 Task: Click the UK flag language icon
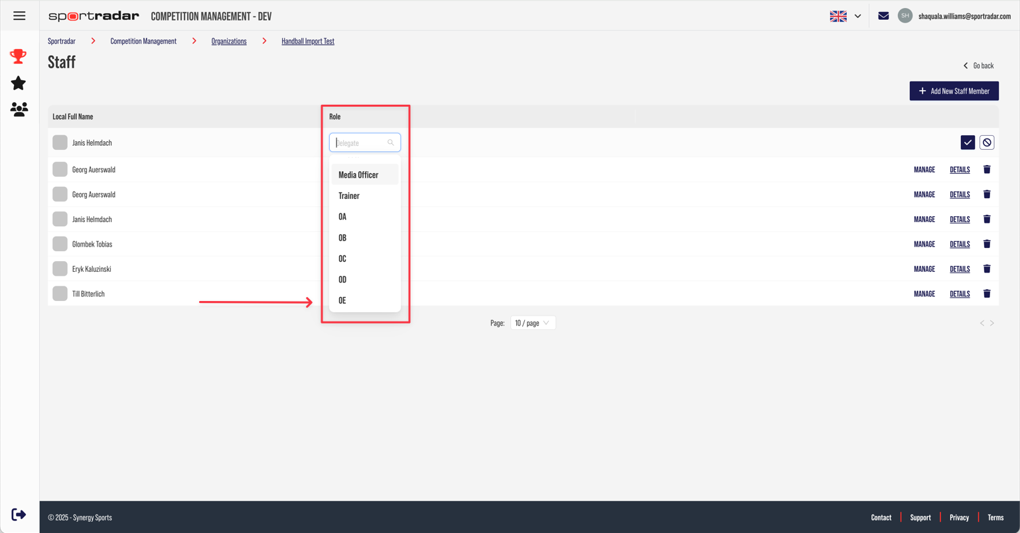coord(838,16)
